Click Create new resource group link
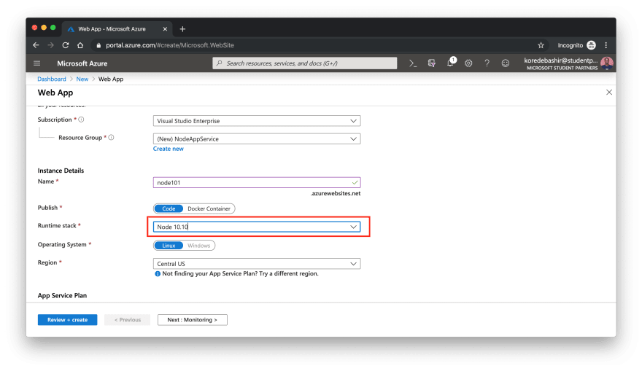This screenshot has height=371, width=642. [169, 149]
